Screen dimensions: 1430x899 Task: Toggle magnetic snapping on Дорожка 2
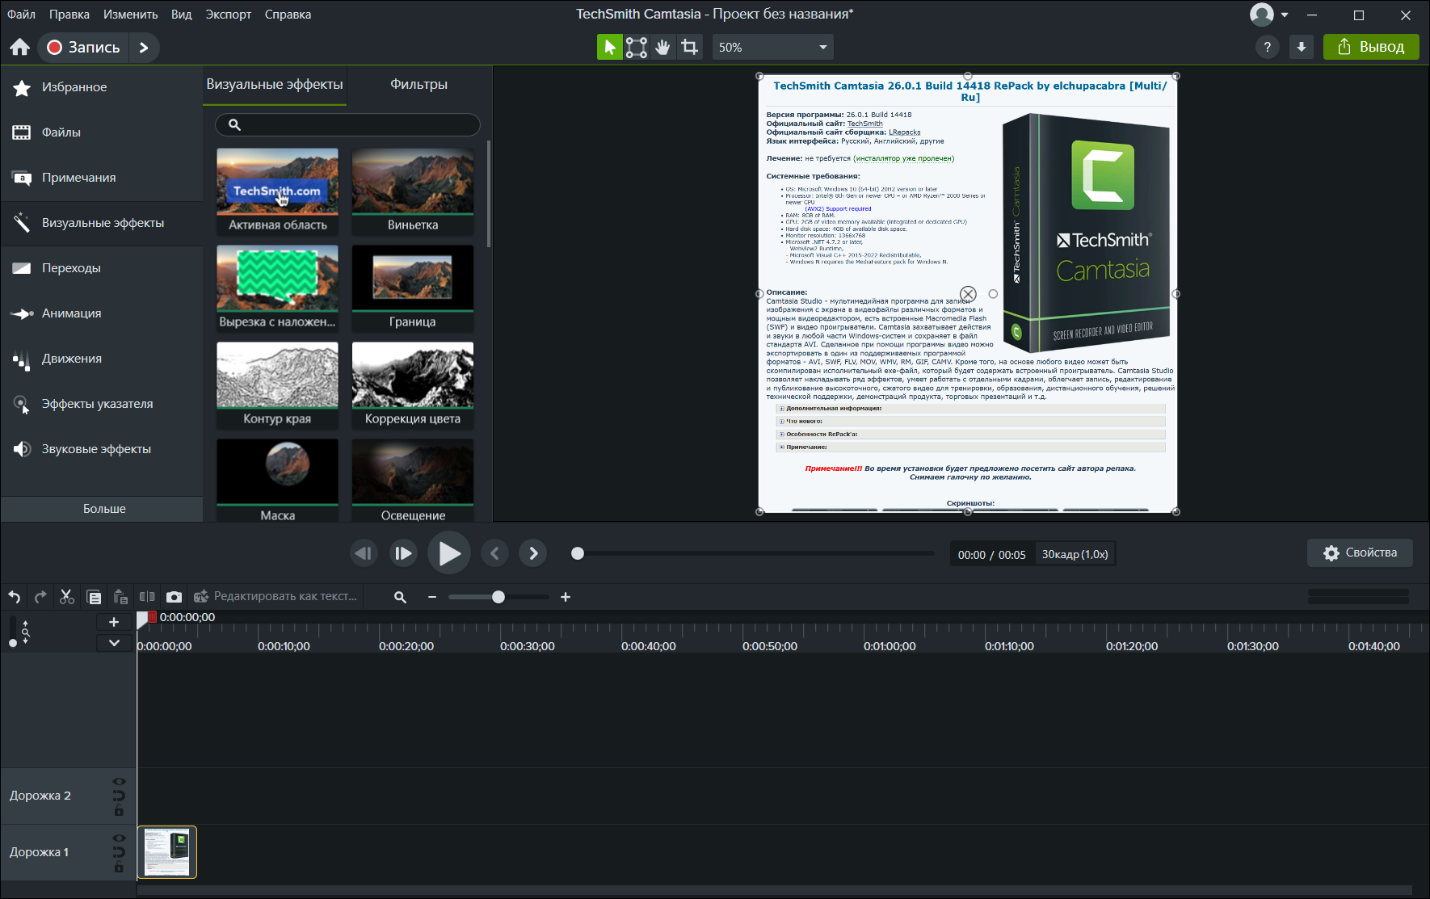tap(119, 796)
